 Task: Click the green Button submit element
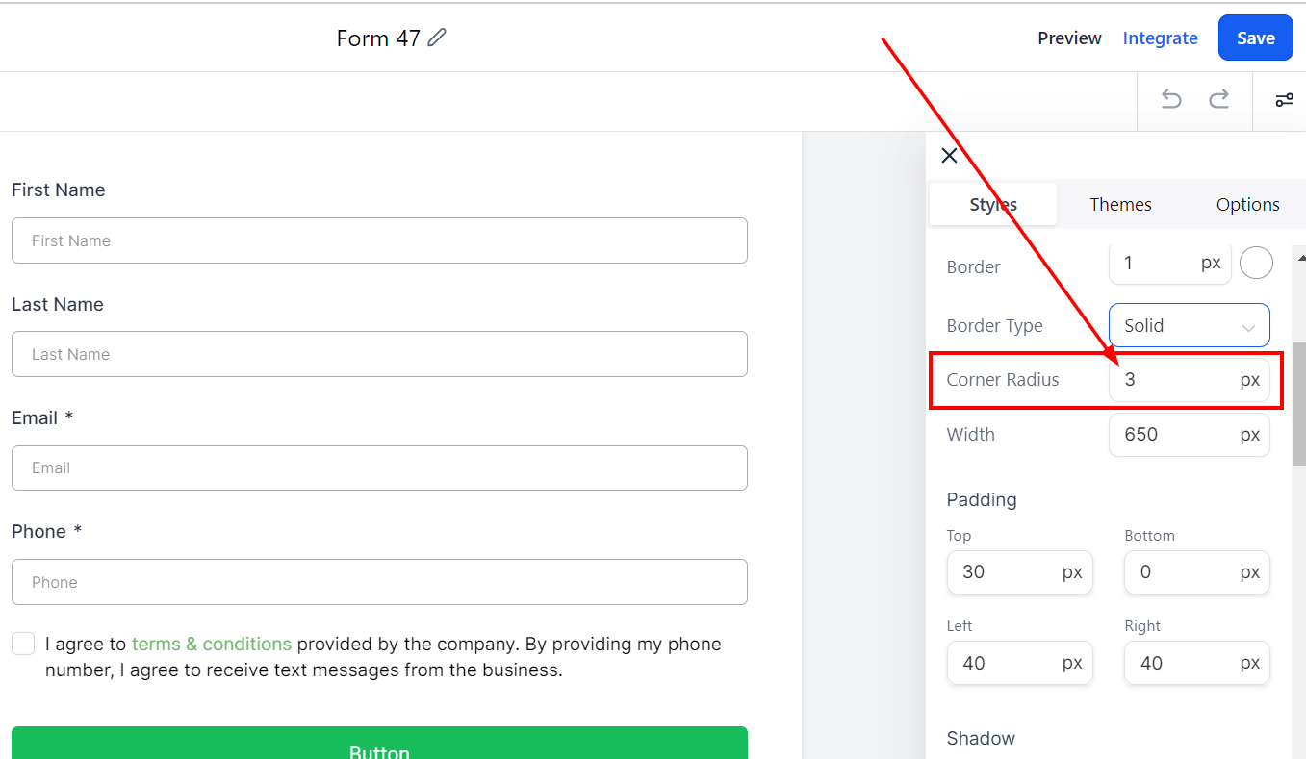point(379,743)
